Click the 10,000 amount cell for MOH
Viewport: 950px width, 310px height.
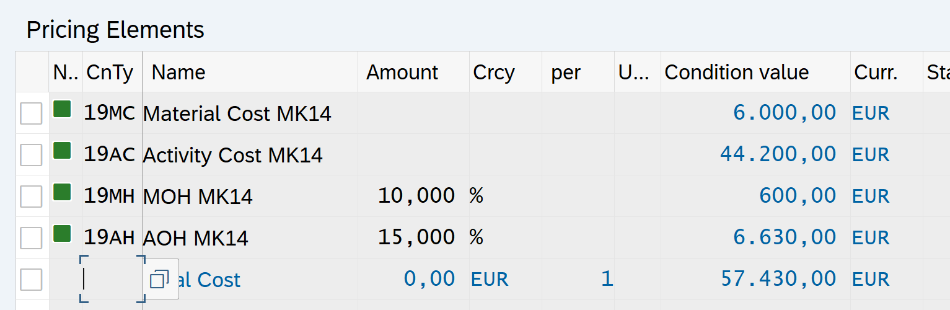pos(416,197)
